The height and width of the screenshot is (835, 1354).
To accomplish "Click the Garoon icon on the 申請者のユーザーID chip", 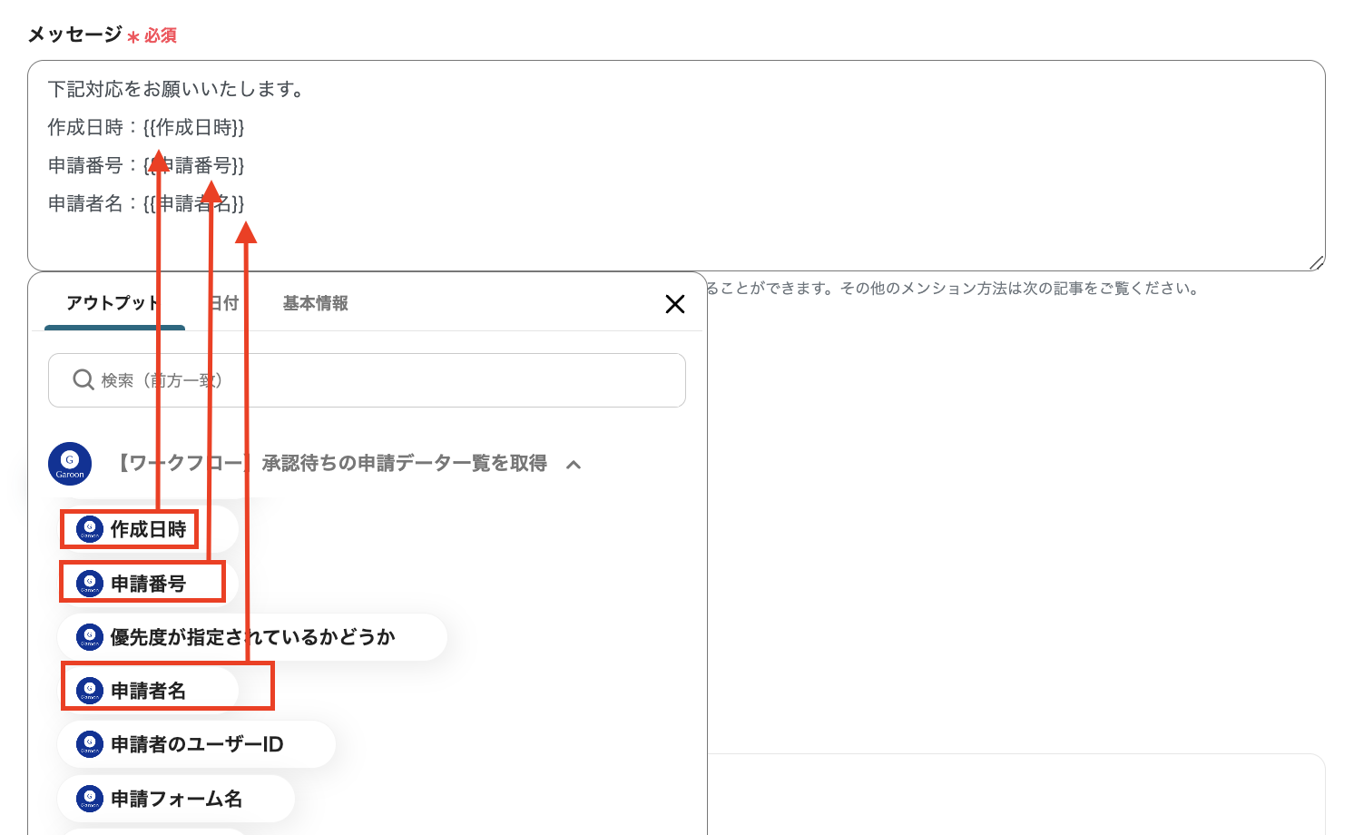I will pos(89,743).
